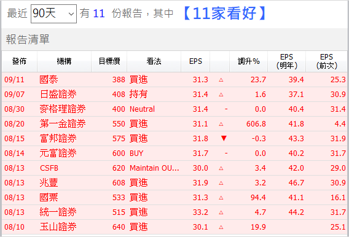Open the 90天 period dropdown

(53, 14)
